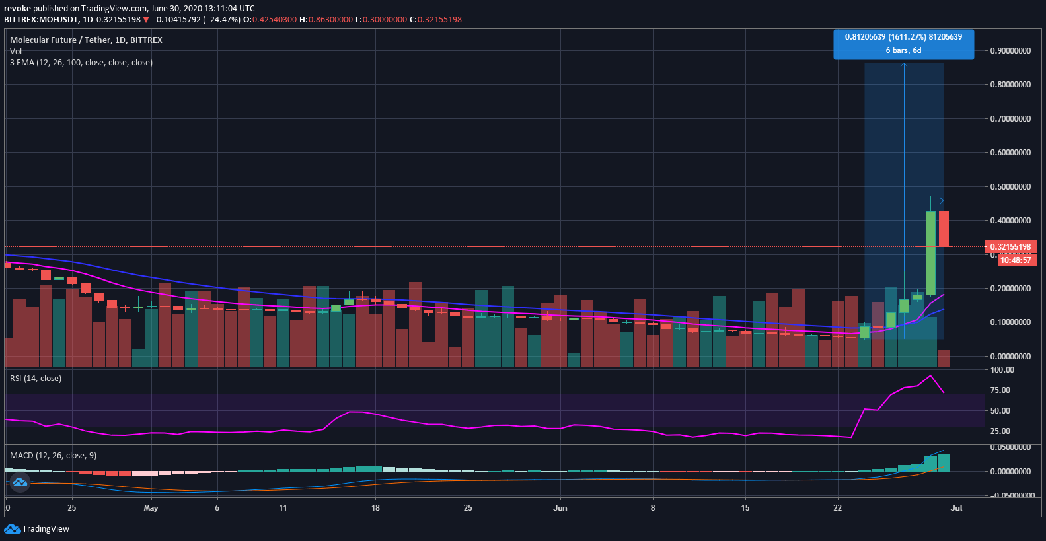
Task: Click the round cloud badge in MACD pane
Action: [x=20, y=482]
